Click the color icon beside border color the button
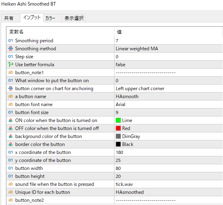The image size is (223, 205). pyautogui.click(x=10, y=144)
